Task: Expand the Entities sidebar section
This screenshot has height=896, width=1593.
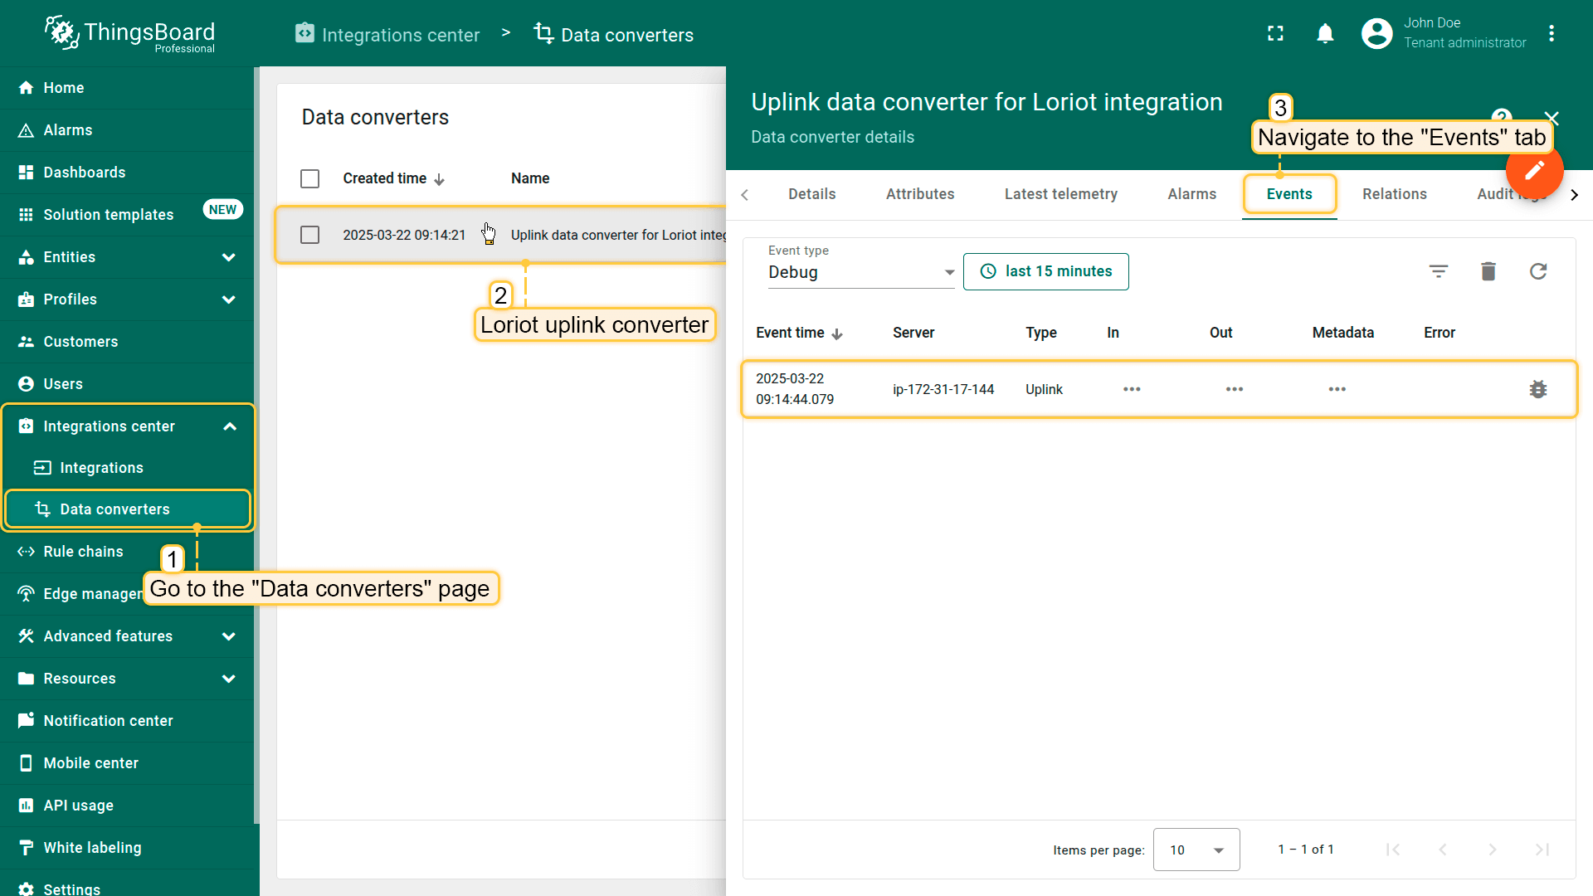Action: [228, 257]
